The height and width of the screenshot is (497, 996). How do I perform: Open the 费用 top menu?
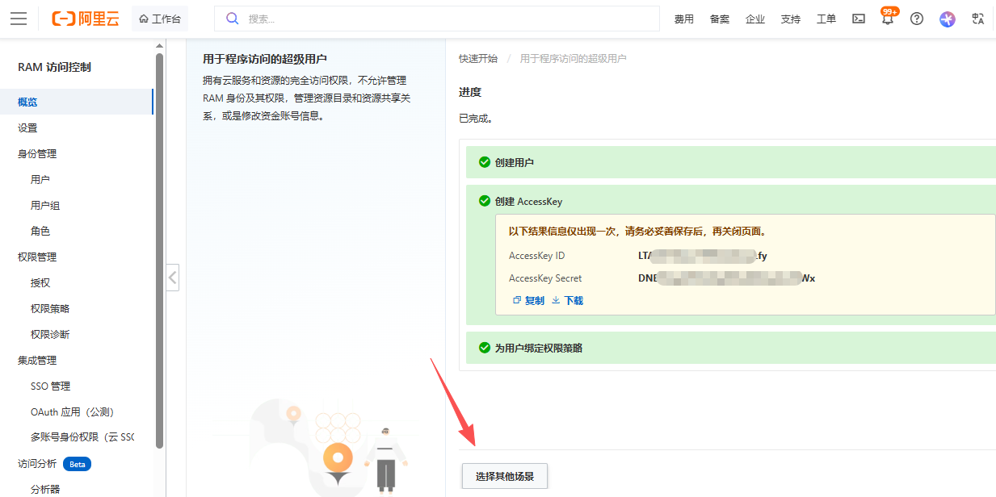(x=684, y=19)
